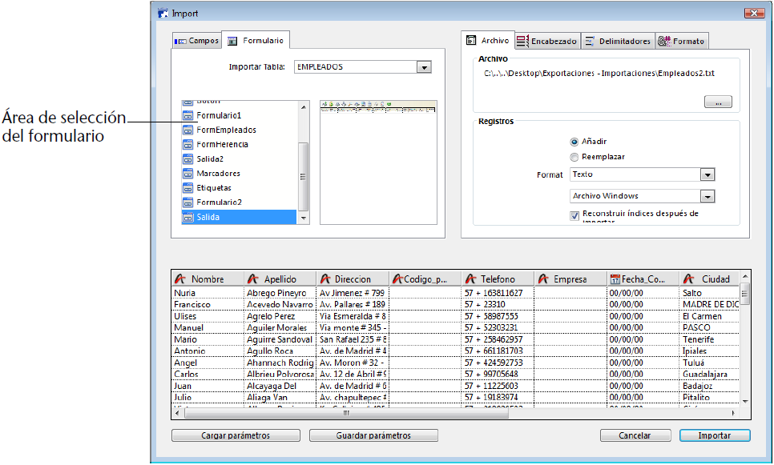Viewport: 774px width, 465px height.
Task: Click the Etiquetas form icon in list
Action: (x=188, y=188)
